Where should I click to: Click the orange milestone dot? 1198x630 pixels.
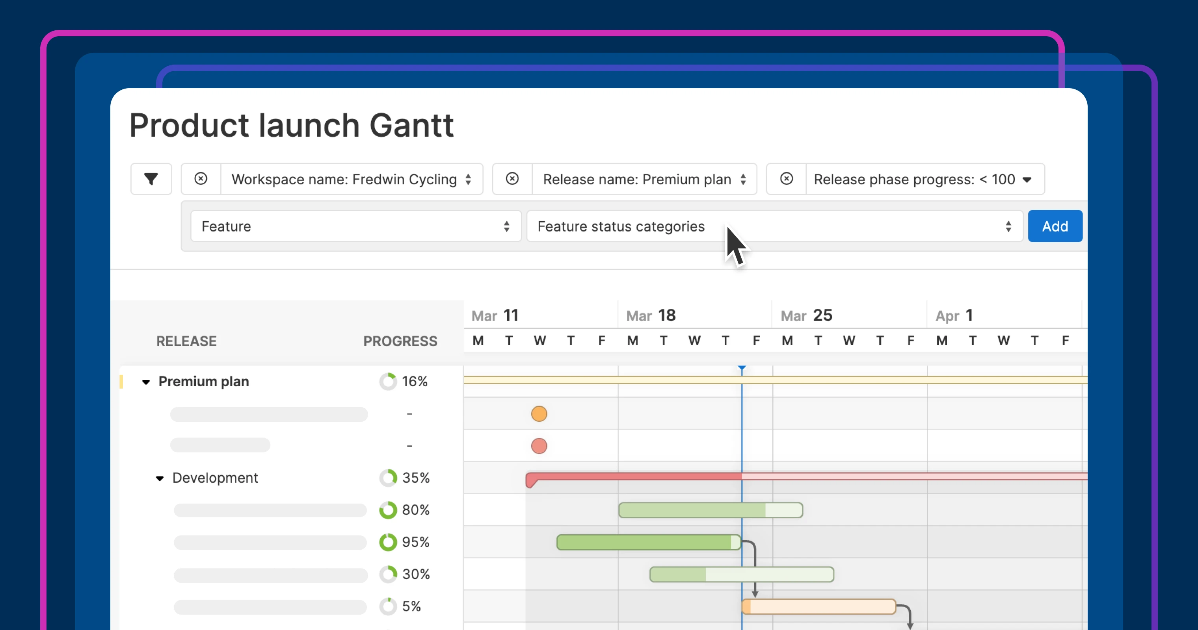click(539, 413)
